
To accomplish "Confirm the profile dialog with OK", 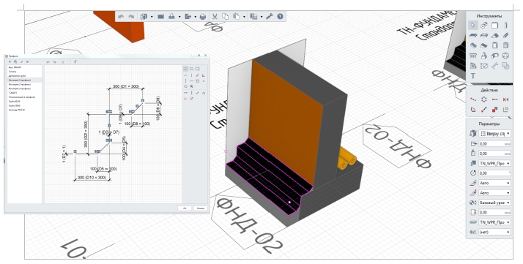I will (x=185, y=208).
